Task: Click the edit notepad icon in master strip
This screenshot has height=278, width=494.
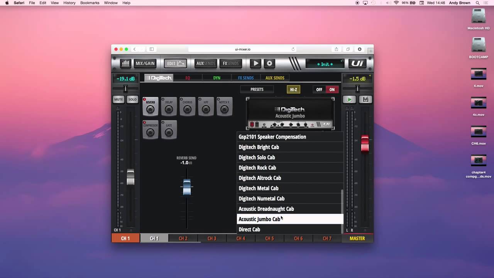Action: click(x=365, y=99)
